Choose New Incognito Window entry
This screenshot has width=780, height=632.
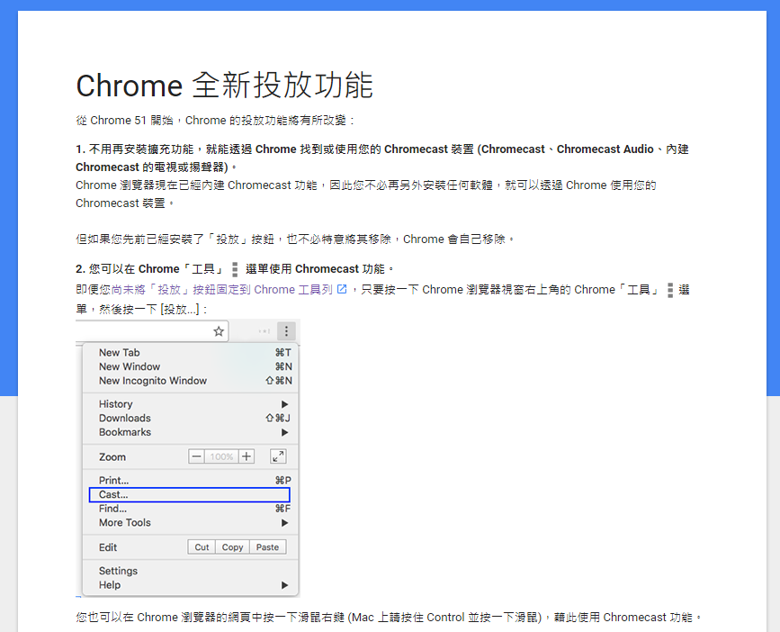190,380
